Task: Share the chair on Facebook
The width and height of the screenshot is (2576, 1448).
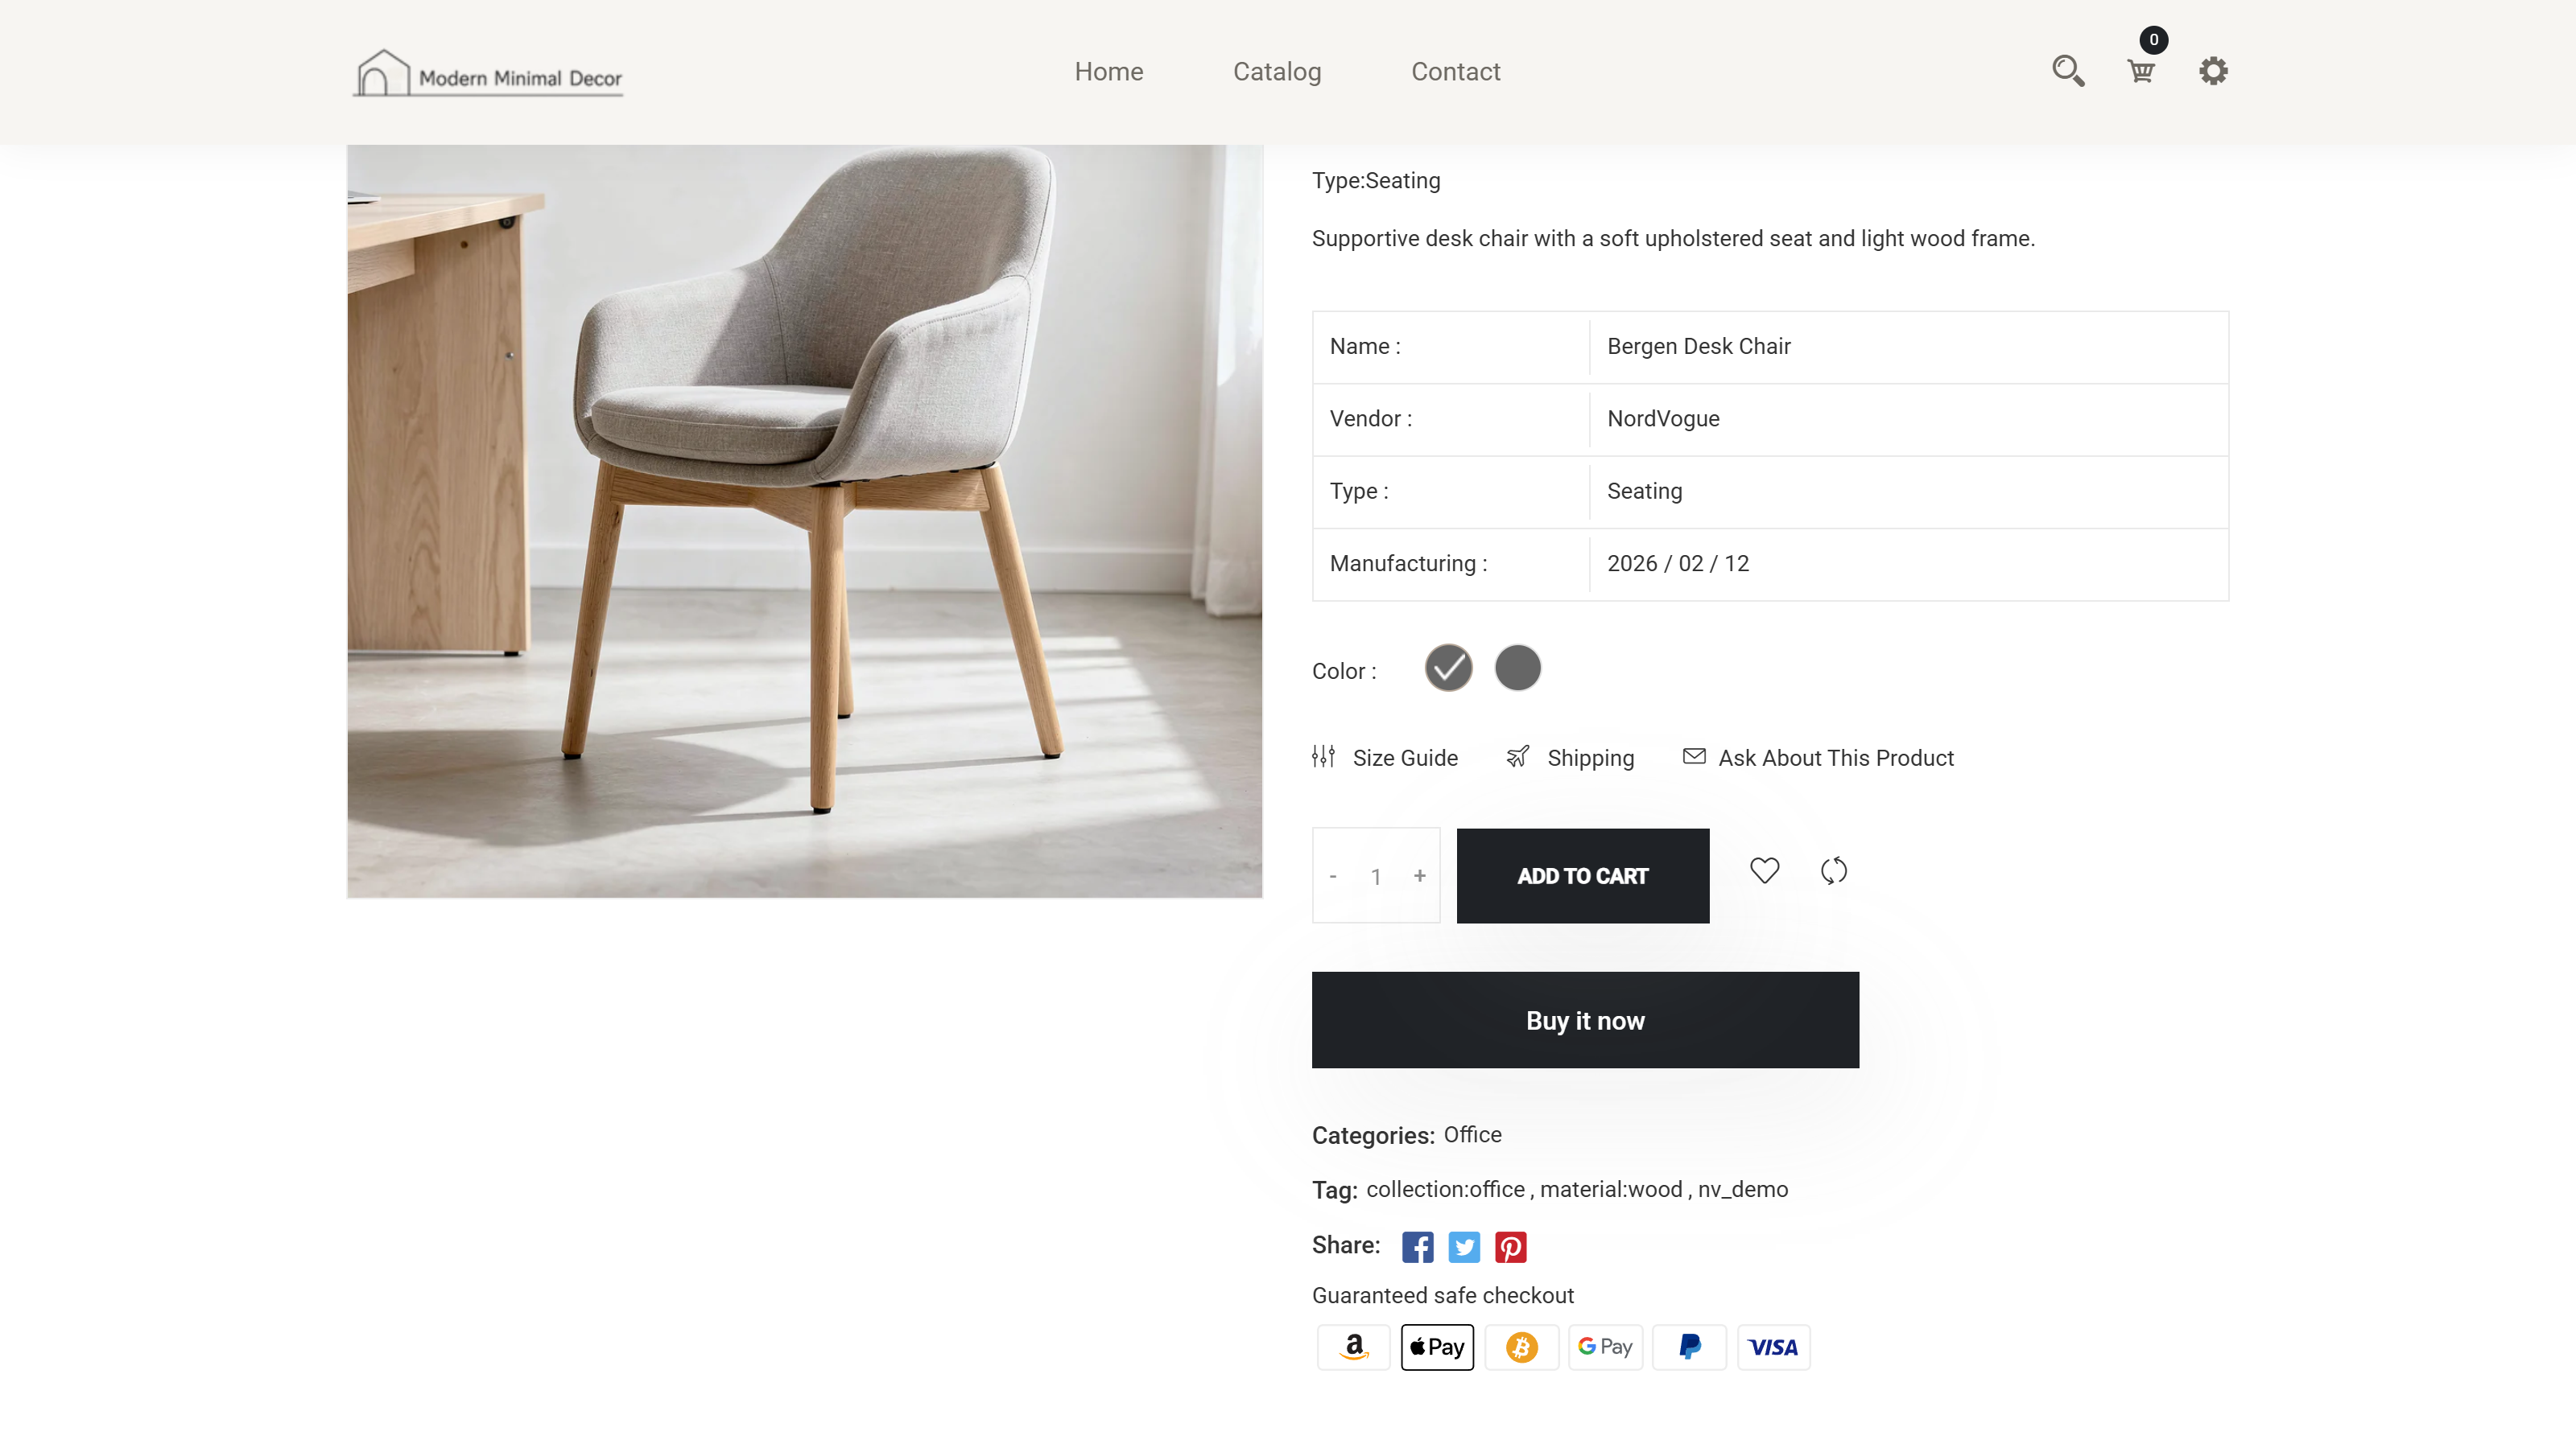Action: (x=1416, y=1246)
